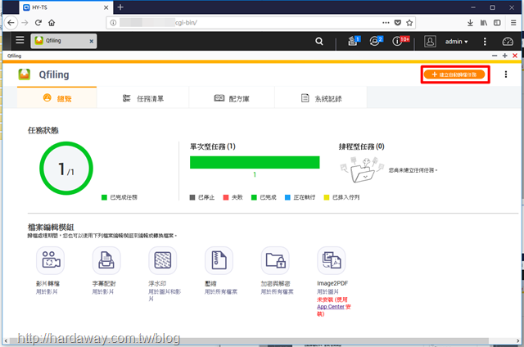
Task: Close the Qfiling inner window red X
Action: click(515, 56)
